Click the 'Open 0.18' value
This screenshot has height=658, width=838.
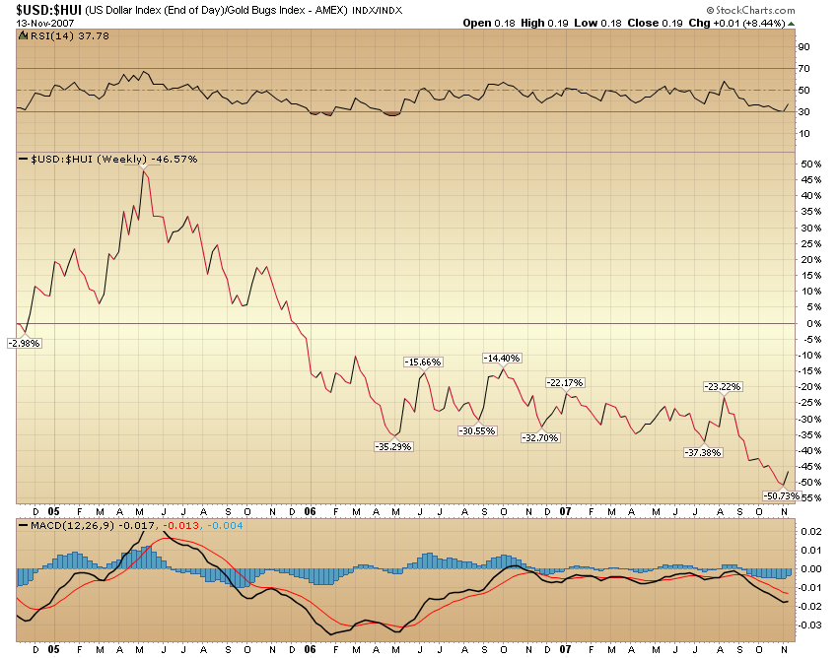tap(488, 23)
